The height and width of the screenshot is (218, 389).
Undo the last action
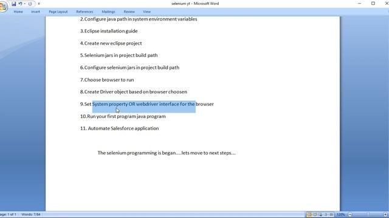20,4
